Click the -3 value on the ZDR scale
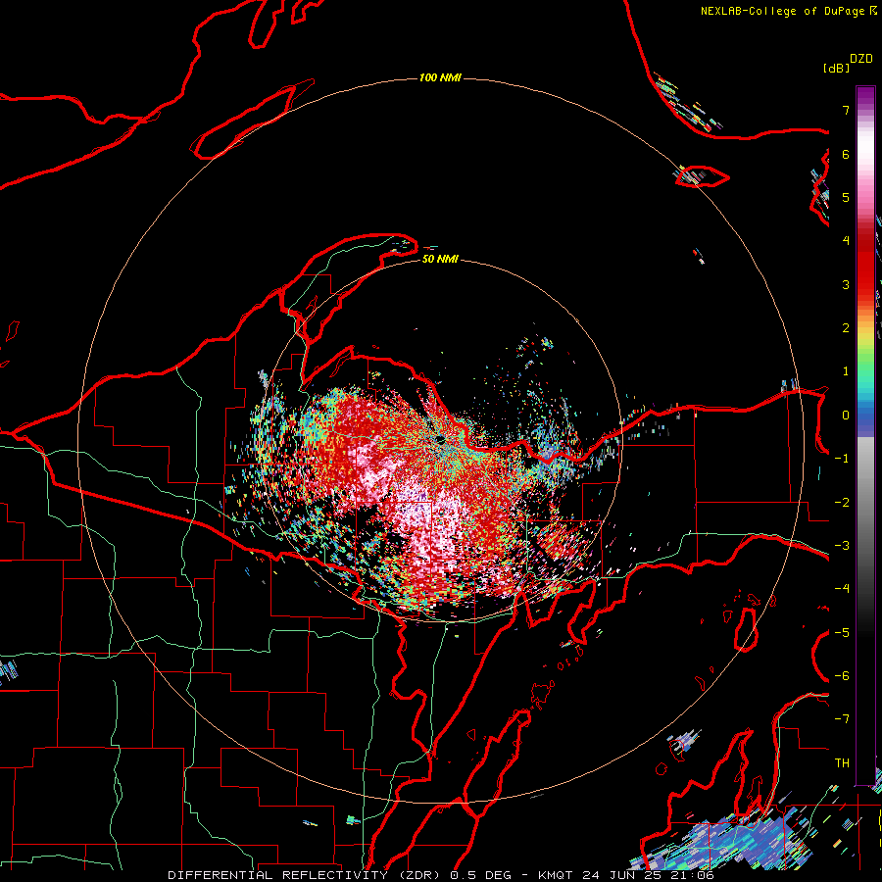This screenshot has height=882, width=882. [842, 545]
